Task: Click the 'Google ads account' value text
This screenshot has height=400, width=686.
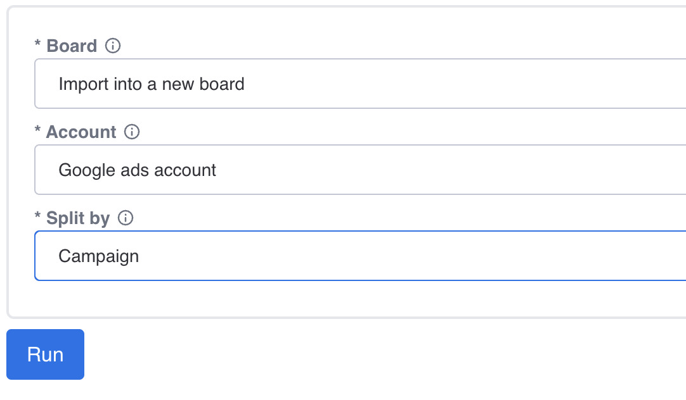Action: pos(138,170)
